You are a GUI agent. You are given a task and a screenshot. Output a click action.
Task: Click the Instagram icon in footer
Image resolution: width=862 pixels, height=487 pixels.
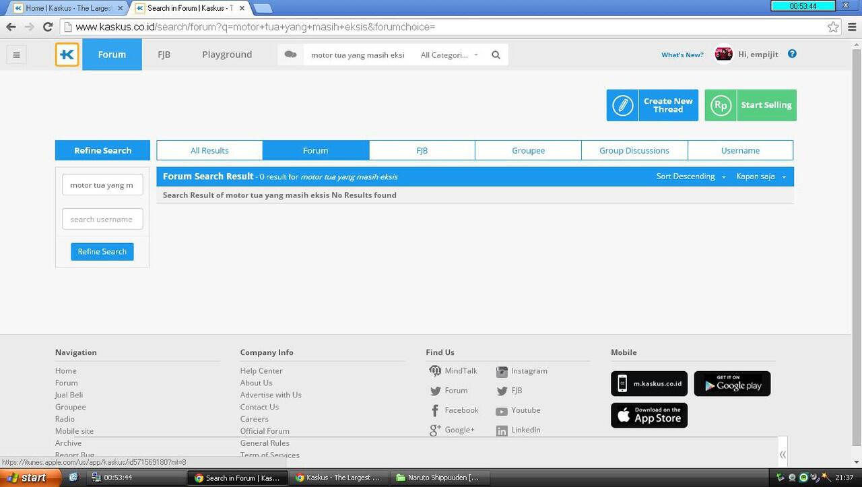[x=502, y=371]
